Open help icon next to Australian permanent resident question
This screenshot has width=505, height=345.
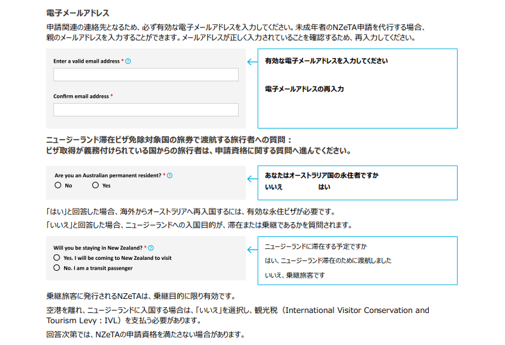coord(170,175)
